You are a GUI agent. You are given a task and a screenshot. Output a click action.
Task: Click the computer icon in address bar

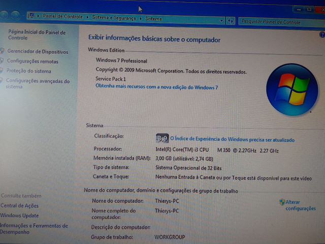31,16
